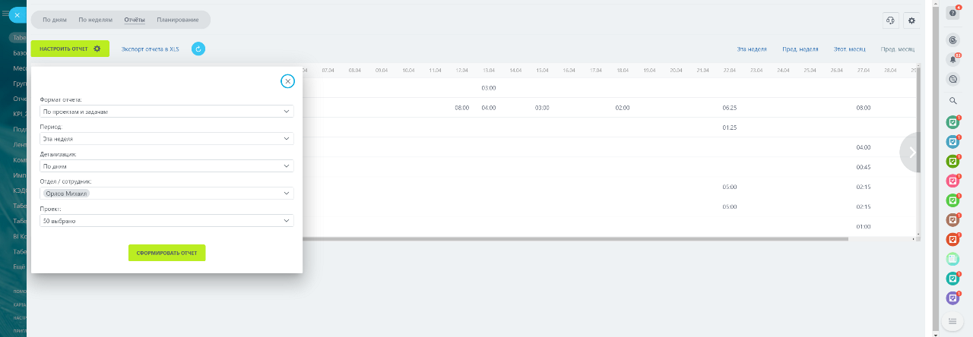The width and height of the screenshot is (973, 337).
Task: Close the side panel with the blue X
Action: [17, 14]
